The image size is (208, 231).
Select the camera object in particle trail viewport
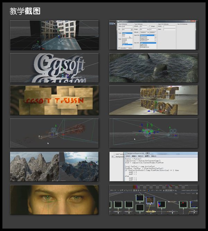click(x=53, y=133)
